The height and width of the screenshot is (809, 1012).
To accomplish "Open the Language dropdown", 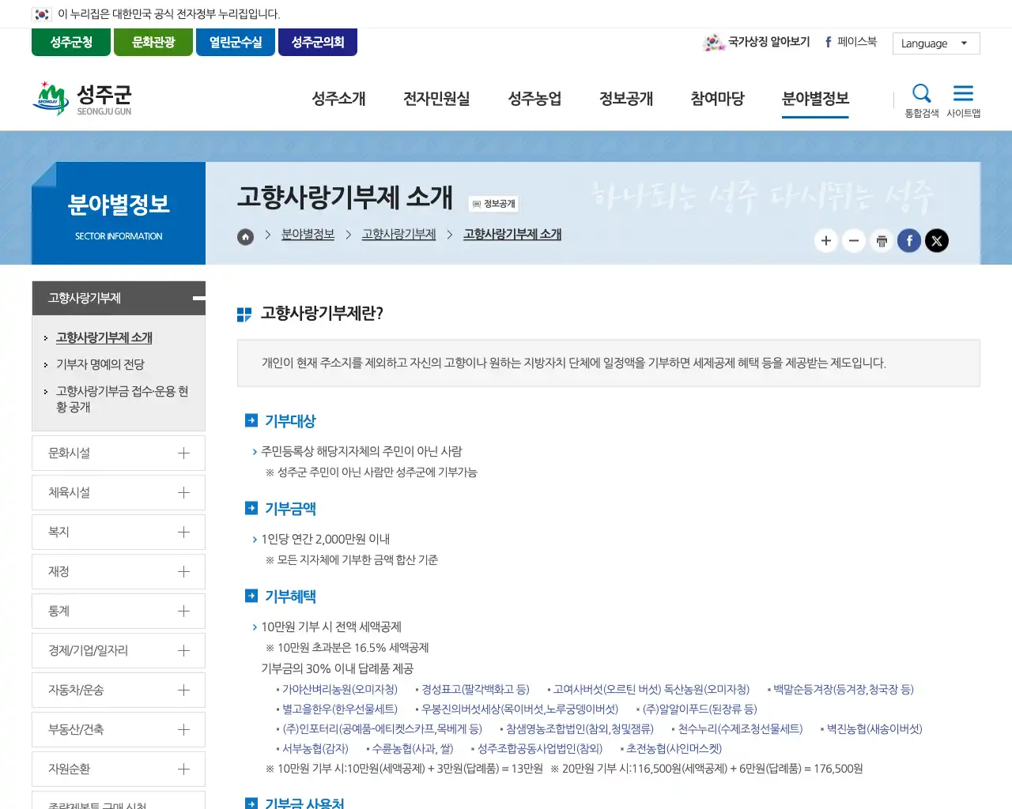I will coord(936,43).
